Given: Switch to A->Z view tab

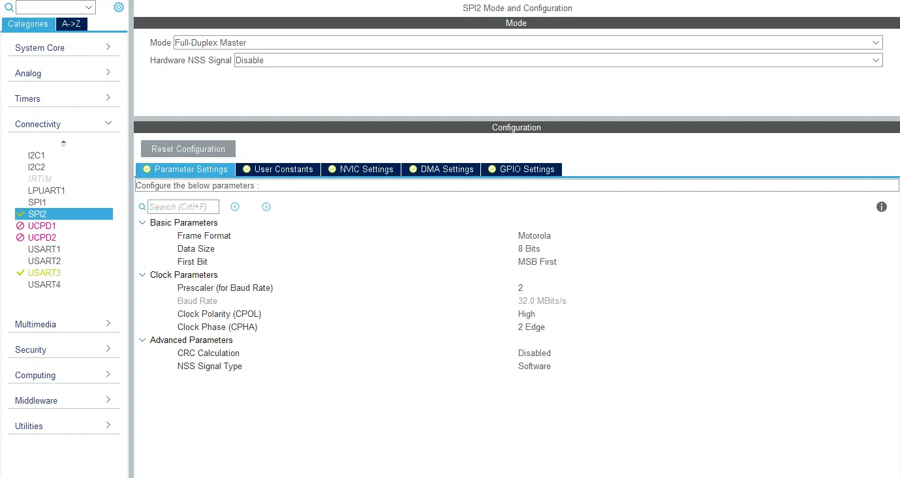Looking at the screenshot, I should click(71, 24).
